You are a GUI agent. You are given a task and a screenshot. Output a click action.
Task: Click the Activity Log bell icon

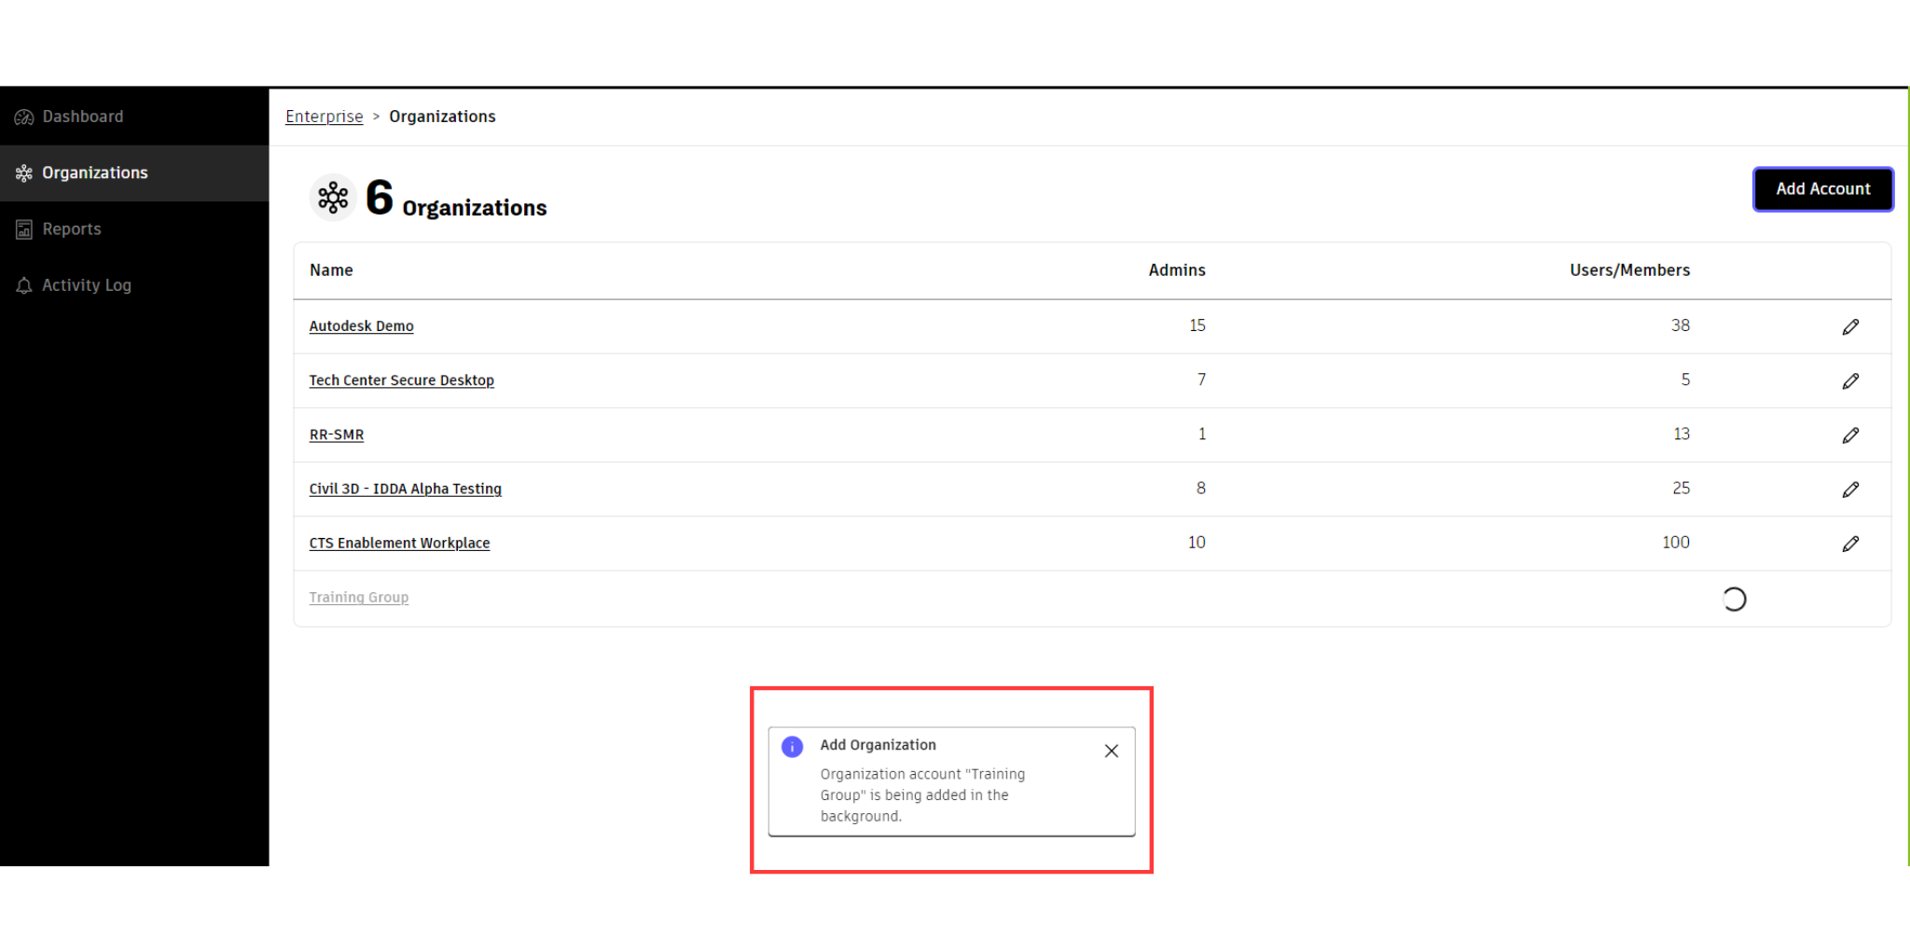pyautogui.click(x=24, y=285)
